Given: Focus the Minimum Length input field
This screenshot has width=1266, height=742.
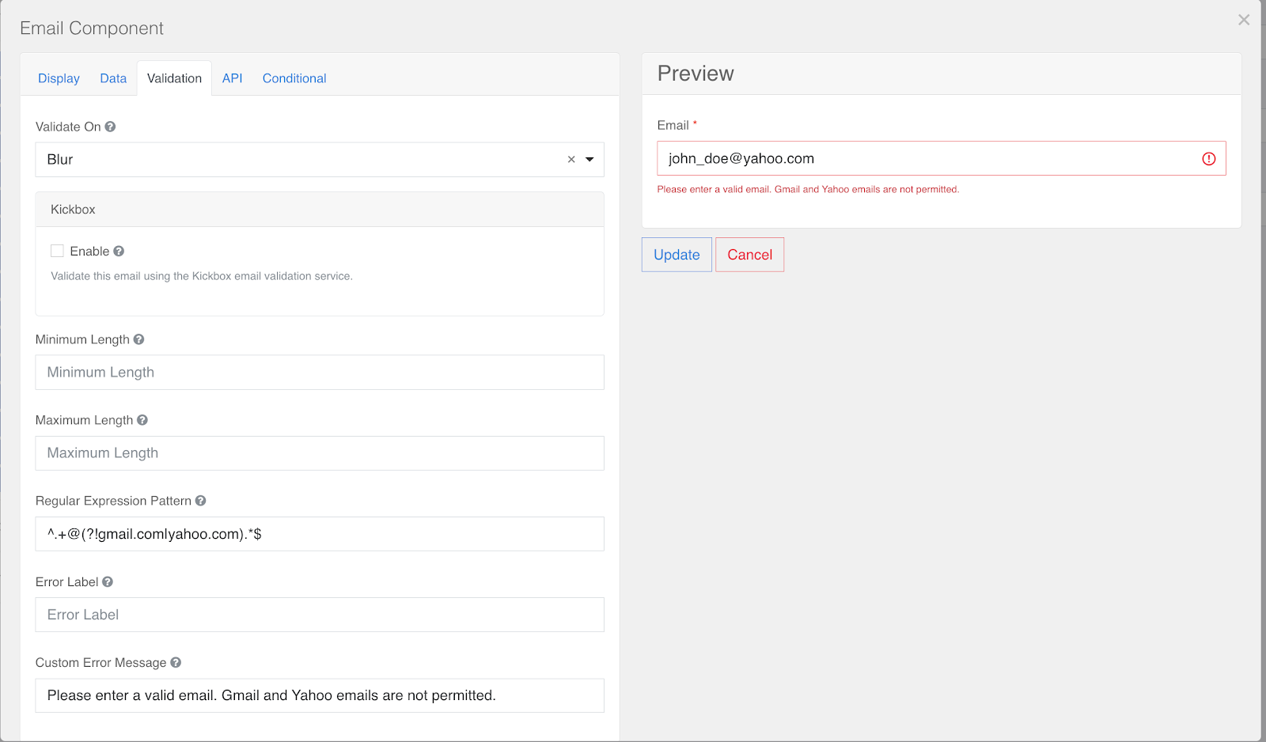Looking at the screenshot, I should click(x=320, y=373).
